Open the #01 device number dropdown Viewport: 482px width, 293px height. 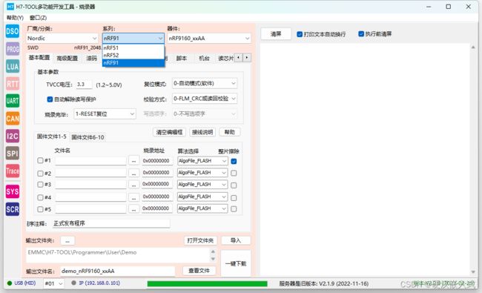pos(54,283)
